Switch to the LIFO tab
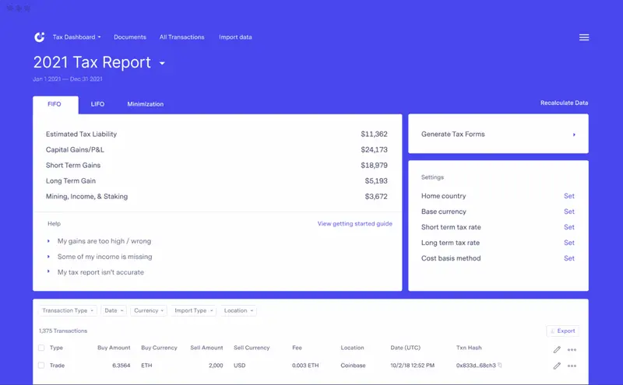Screen dimensions: 623x385 pyautogui.click(x=97, y=104)
